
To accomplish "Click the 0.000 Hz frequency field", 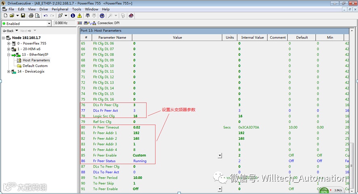I will click(65, 23).
